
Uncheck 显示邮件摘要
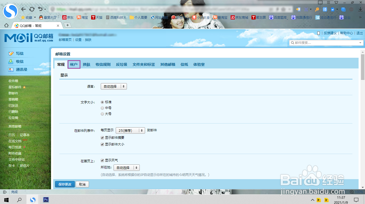click(102, 137)
